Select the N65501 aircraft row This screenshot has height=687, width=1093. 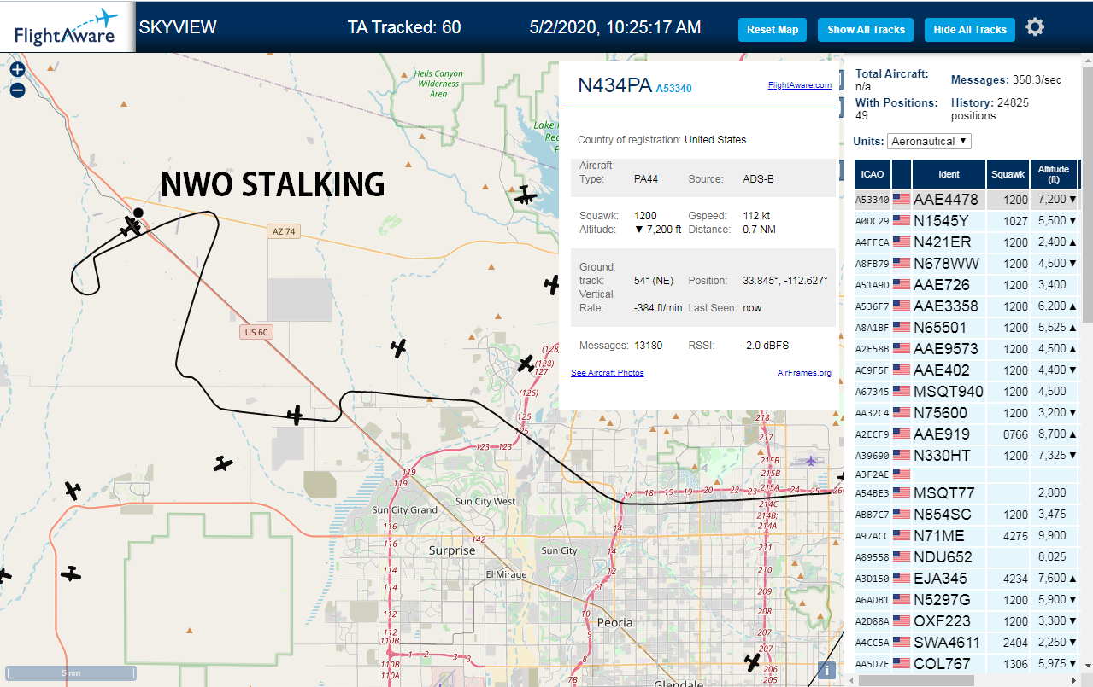(x=966, y=328)
